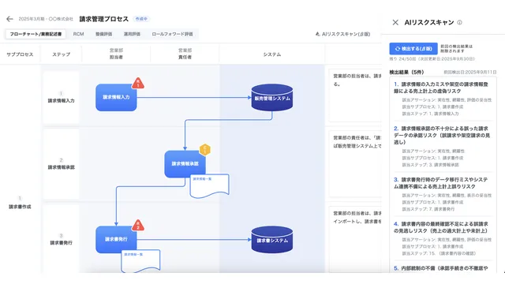Image resolution: width=505 pixels, height=284 pixels.
Task: Click the 前回検出日:2025年9月11日 text
Action: 470,72
